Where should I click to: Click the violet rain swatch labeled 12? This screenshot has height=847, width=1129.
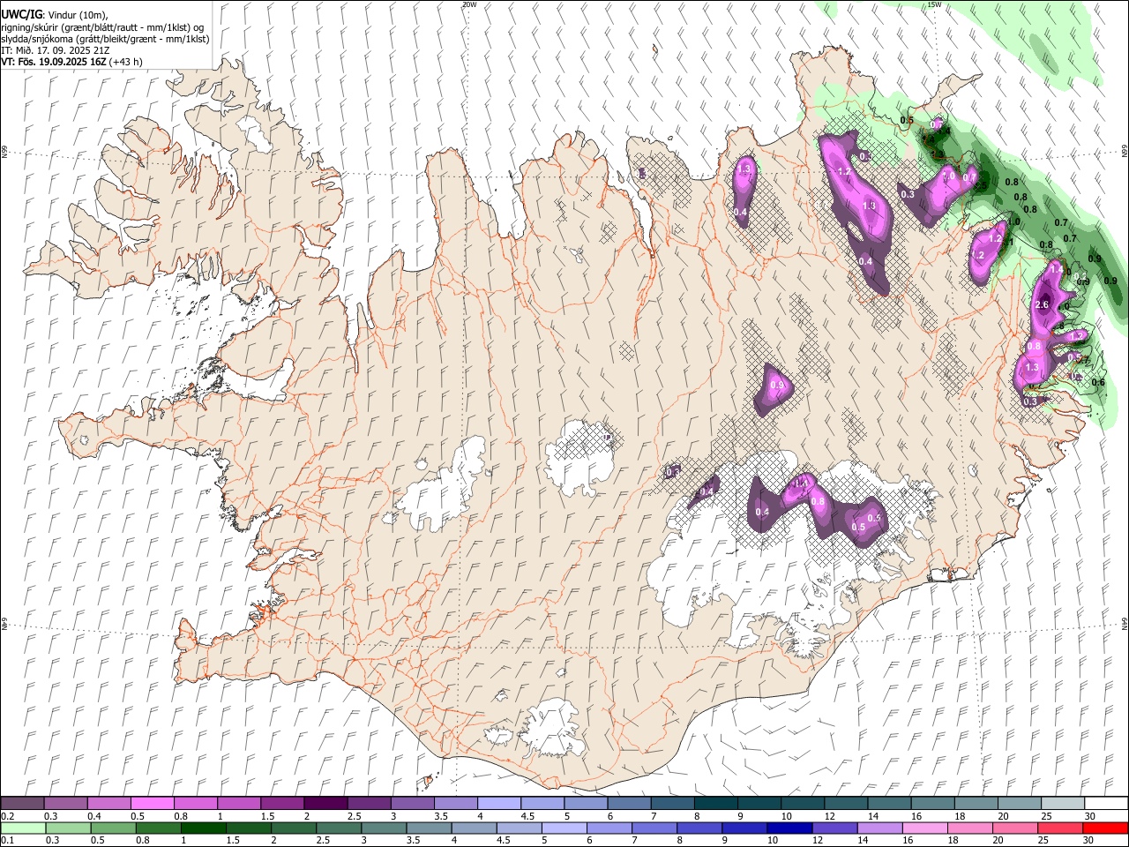pyautogui.click(x=834, y=828)
